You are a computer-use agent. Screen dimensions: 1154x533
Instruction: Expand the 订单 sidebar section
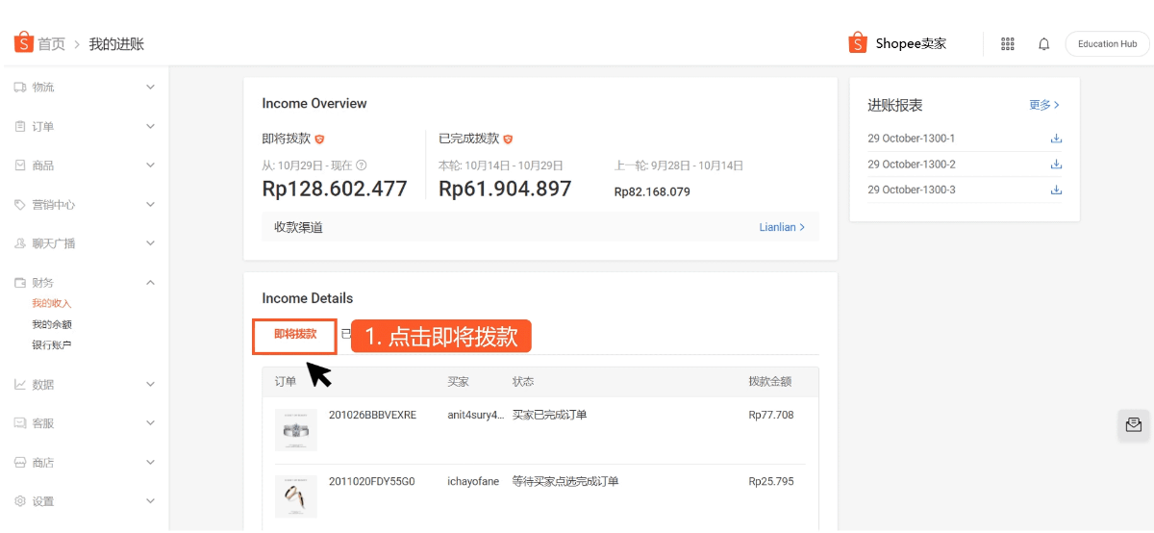(150, 126)
